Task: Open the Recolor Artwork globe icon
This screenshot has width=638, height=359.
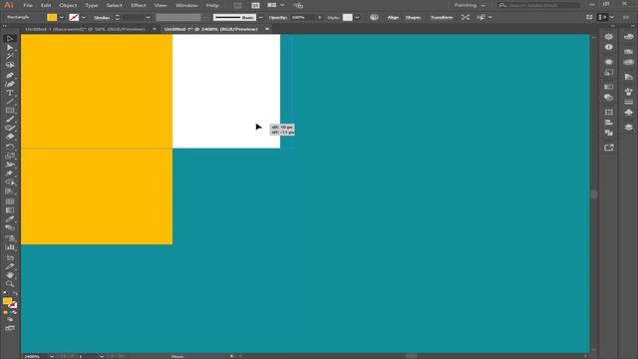Action: click(x=374, y=17)
